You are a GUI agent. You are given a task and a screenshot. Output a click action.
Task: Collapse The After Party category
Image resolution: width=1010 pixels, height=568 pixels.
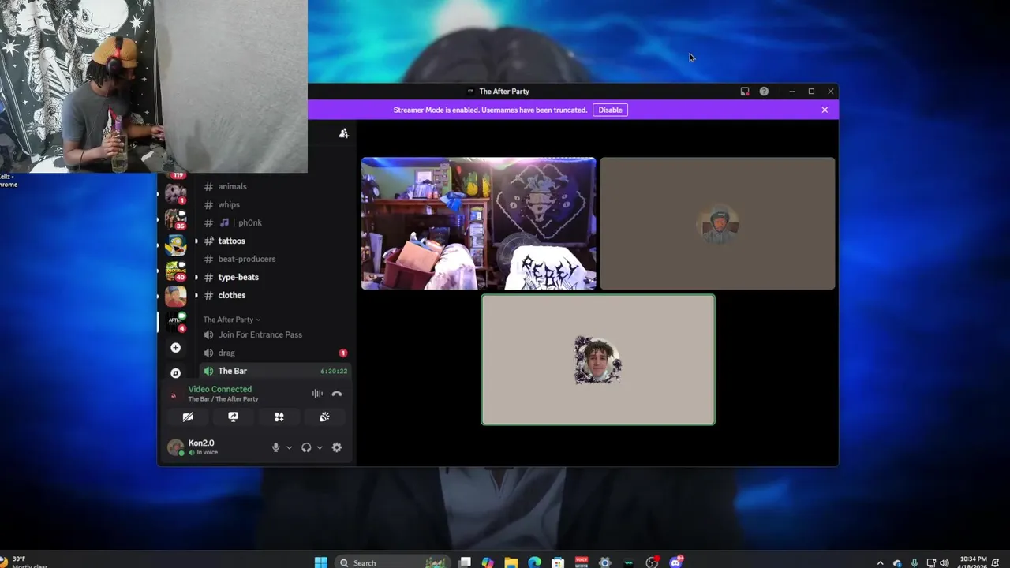[231, 319]
